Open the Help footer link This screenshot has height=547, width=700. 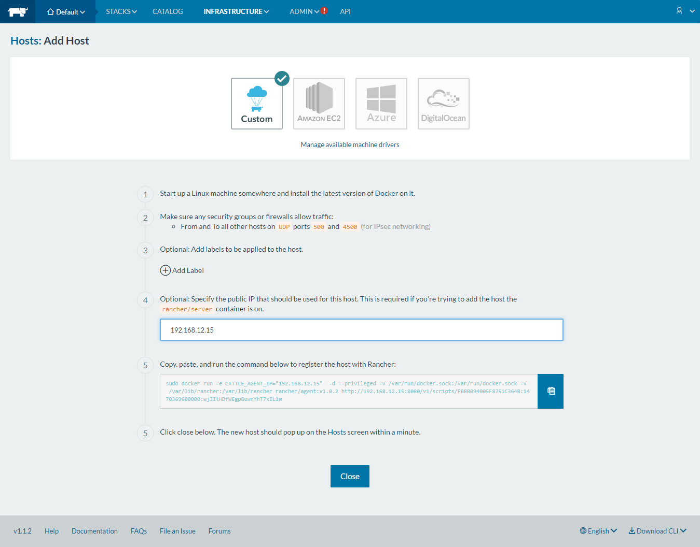pos(51,531)
